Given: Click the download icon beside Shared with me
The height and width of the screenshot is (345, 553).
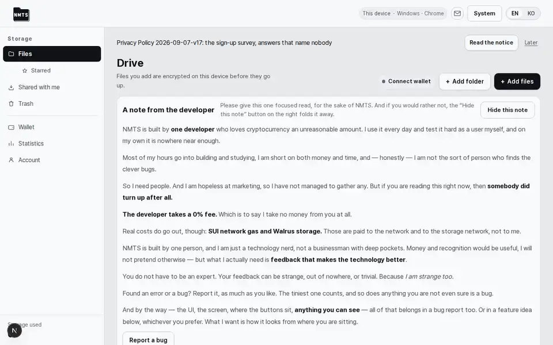Looking at the screenshot, I should click(12, 87).
